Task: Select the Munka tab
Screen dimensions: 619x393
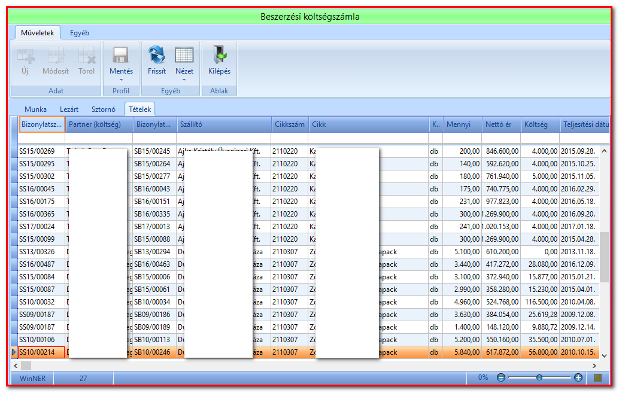Action: click(x=35, y=109)
